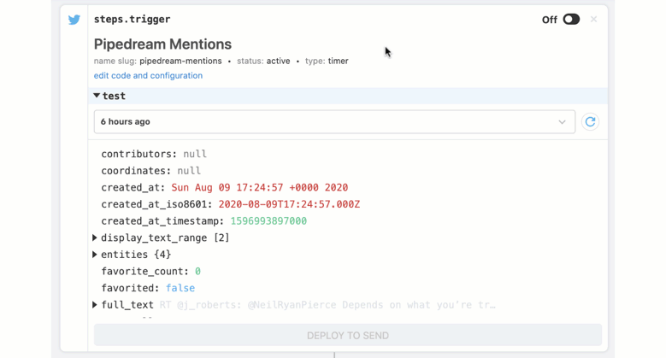Expand the full_text field
The width and height of the screenshot is (666, 358).
95,305
